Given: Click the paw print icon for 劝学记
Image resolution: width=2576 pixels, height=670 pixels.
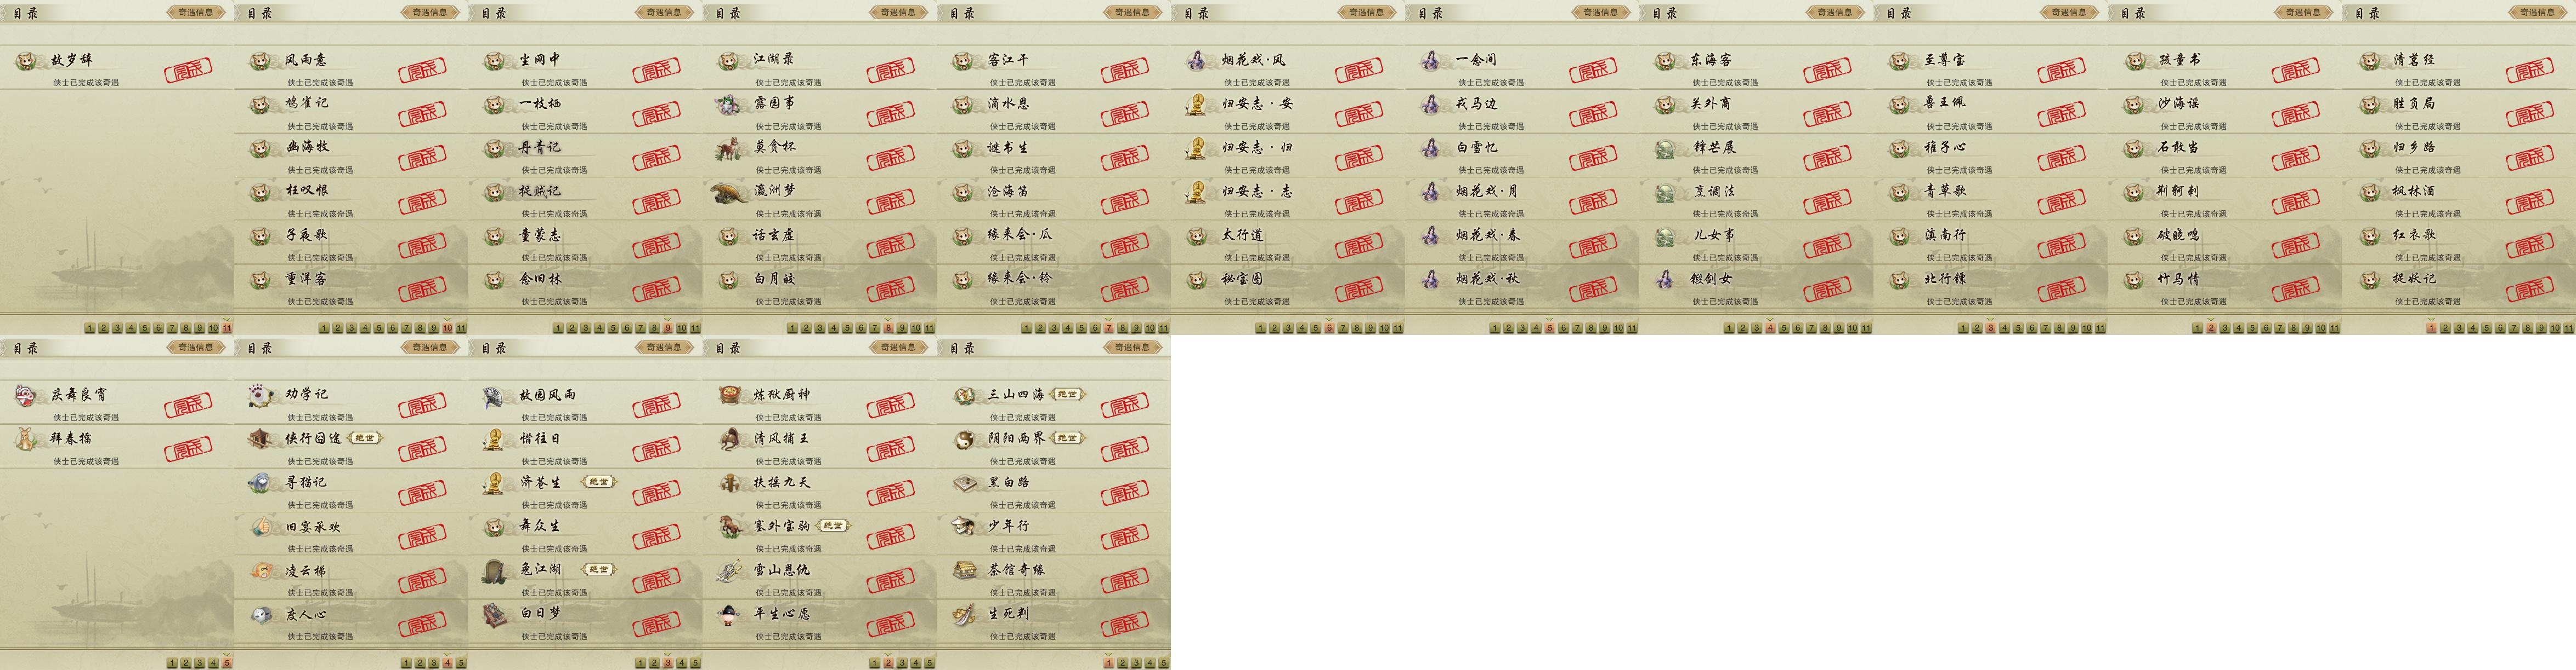Looking at the screenshot, I should 261,395.
